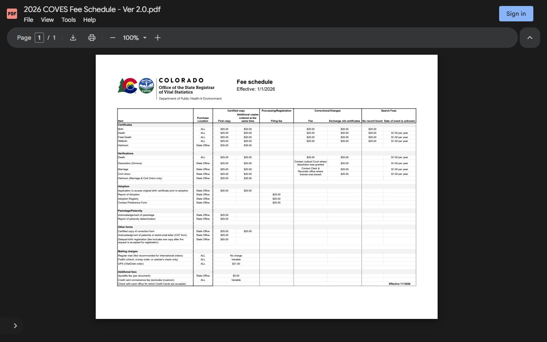Image resolution: width=547 pixels, height=342 pixels.
Task: Open the View menu
Action: [47, 20]
